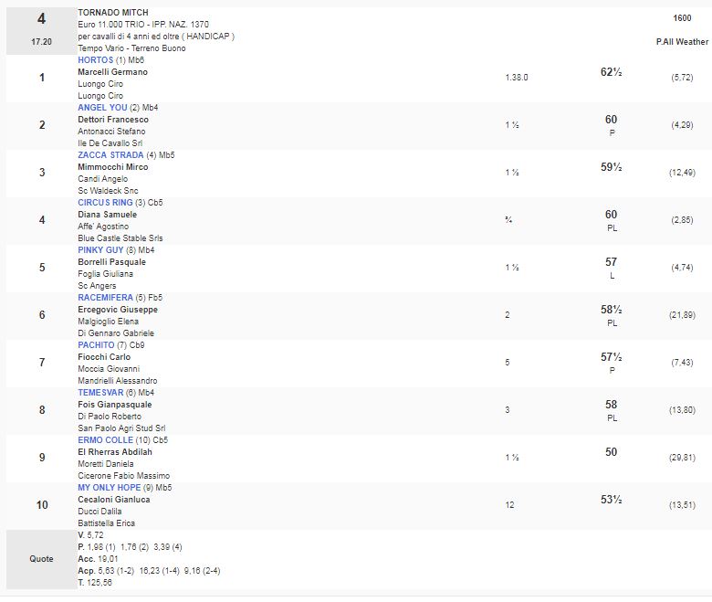712x602 pixels.
Task: Click jockey name Dettori Francesco
Action: (x=113, y=120)
